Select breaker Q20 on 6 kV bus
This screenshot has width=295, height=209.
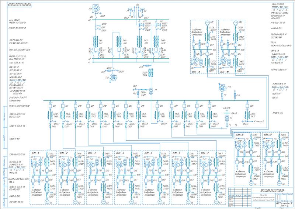point(209,106)
